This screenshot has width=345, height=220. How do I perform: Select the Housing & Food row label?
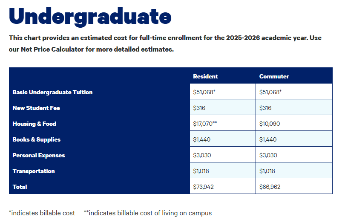34,124
